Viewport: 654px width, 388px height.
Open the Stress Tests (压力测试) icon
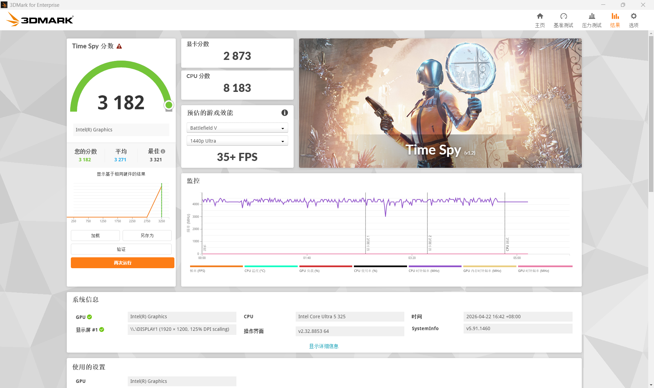(592, 20)
